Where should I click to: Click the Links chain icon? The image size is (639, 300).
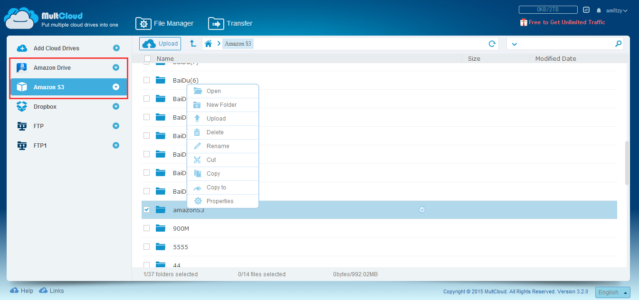[x=43, y=291]
